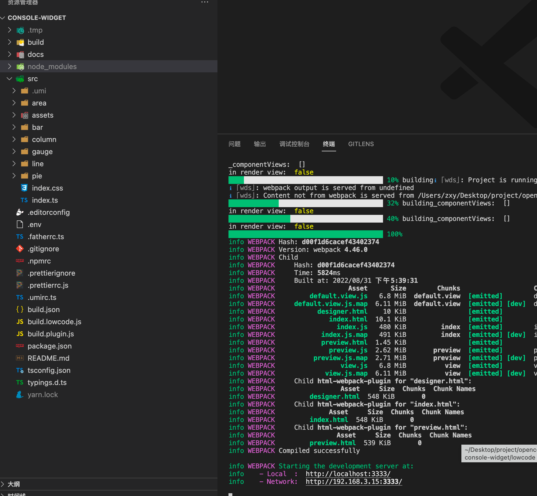Click the CSS icon beside index.css
This screenshot has width=537, height=496.
[x=24, y=188]
